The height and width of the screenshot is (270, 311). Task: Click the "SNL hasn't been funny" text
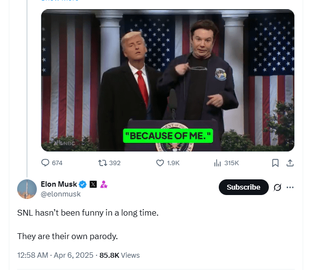click(x=88, y=214)
